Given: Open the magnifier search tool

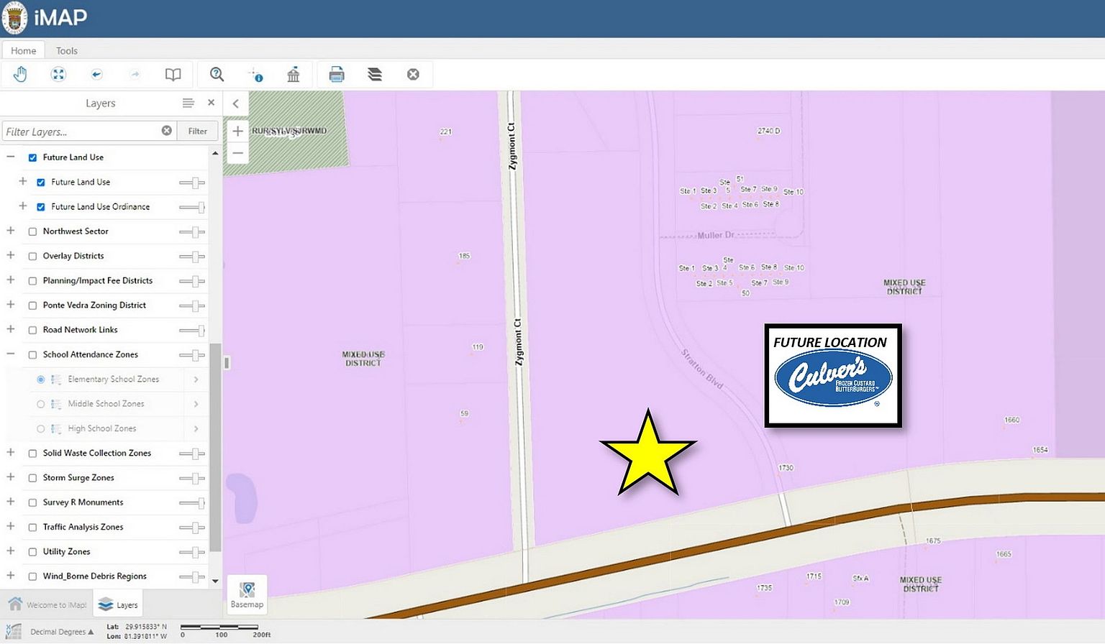Looking at the screenshot, I should [x=217, y=74].
